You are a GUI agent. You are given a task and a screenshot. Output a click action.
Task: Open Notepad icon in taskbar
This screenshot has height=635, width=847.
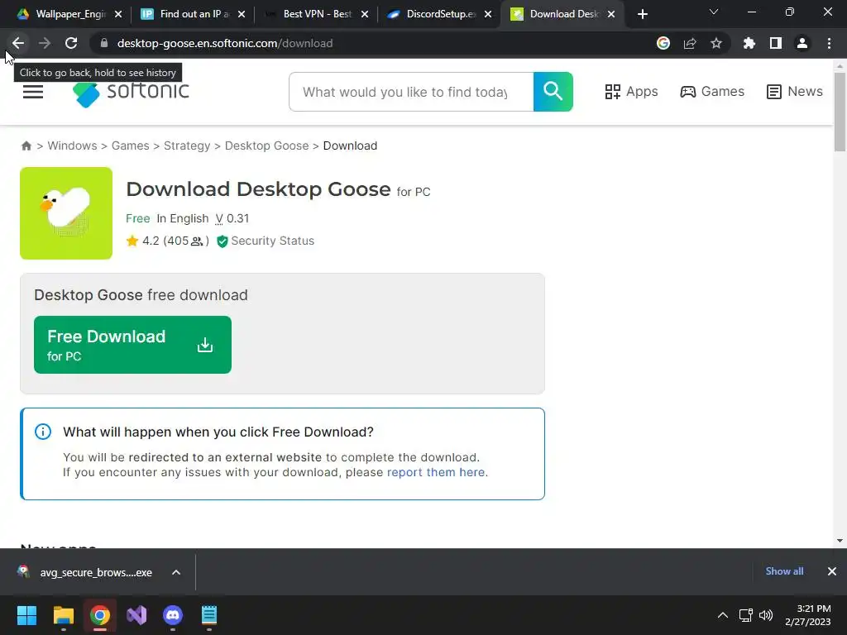point(209,615)
